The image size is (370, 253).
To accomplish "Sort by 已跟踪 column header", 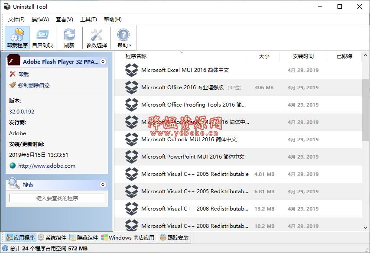I will click(x=344, y=56).
